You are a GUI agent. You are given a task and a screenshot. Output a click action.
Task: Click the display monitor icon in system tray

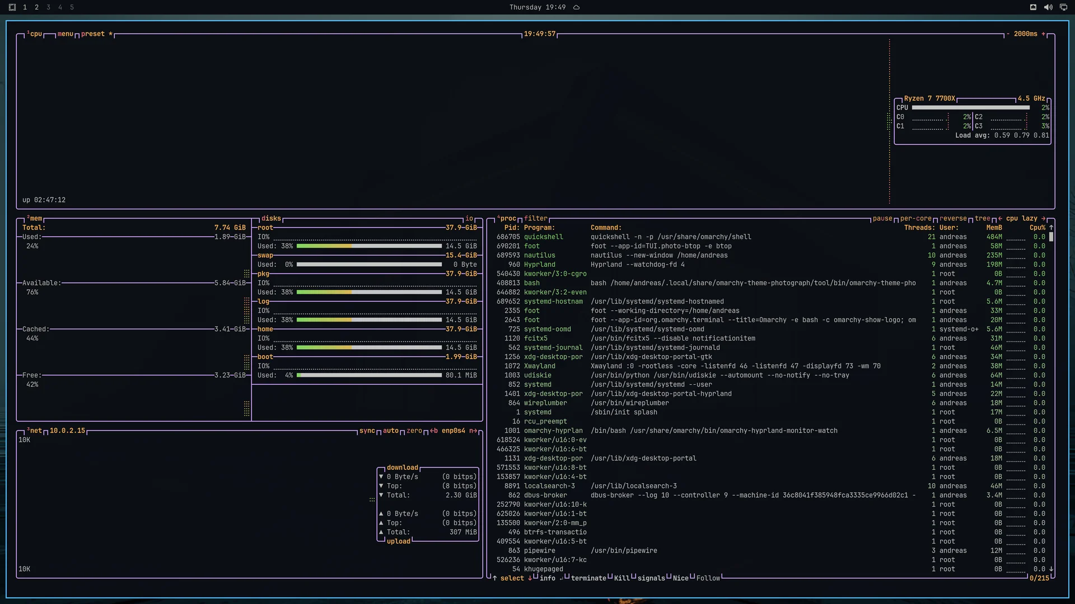pyautogui.click(x=1063, y=7)
